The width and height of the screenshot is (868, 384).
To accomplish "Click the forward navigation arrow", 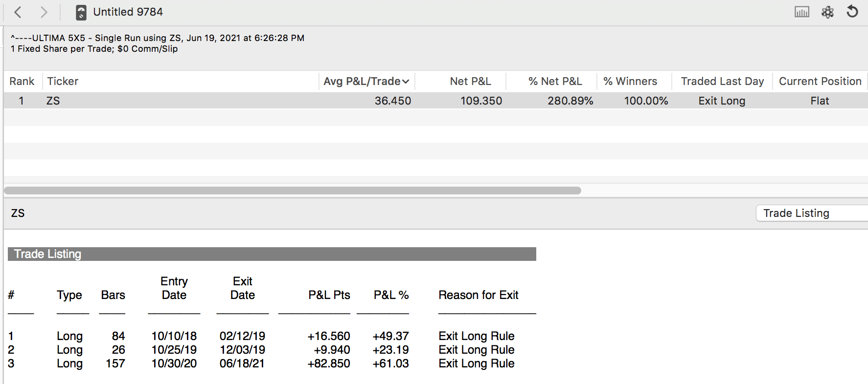I will [x=44, y=12].
